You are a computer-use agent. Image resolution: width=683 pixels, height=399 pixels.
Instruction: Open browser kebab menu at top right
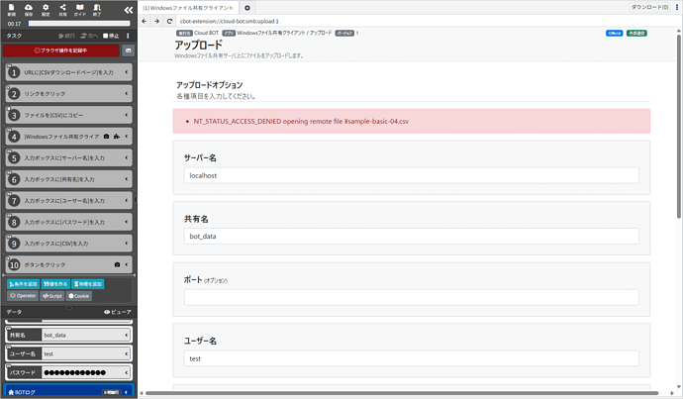[x=677, y=7]
